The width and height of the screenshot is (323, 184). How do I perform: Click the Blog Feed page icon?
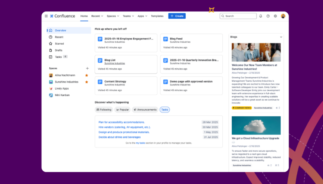pos(166,39)
